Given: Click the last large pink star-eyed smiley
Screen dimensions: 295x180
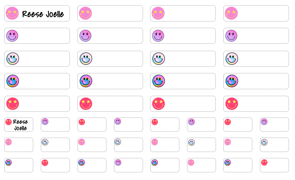Looking at the screenshot, I should click(x=231, y=13).
